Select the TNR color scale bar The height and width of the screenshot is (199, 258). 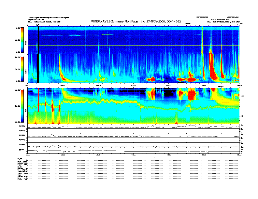coord(22,106)
